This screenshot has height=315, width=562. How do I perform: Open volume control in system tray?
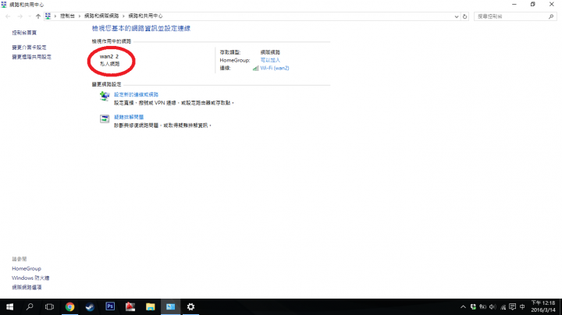point(493,306)
